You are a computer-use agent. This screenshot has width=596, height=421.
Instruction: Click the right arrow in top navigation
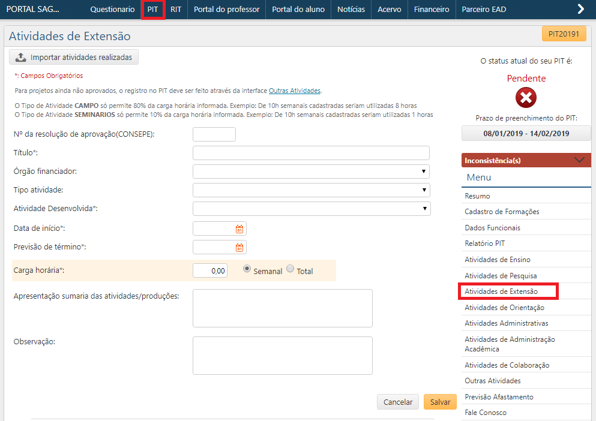(580, 9)
